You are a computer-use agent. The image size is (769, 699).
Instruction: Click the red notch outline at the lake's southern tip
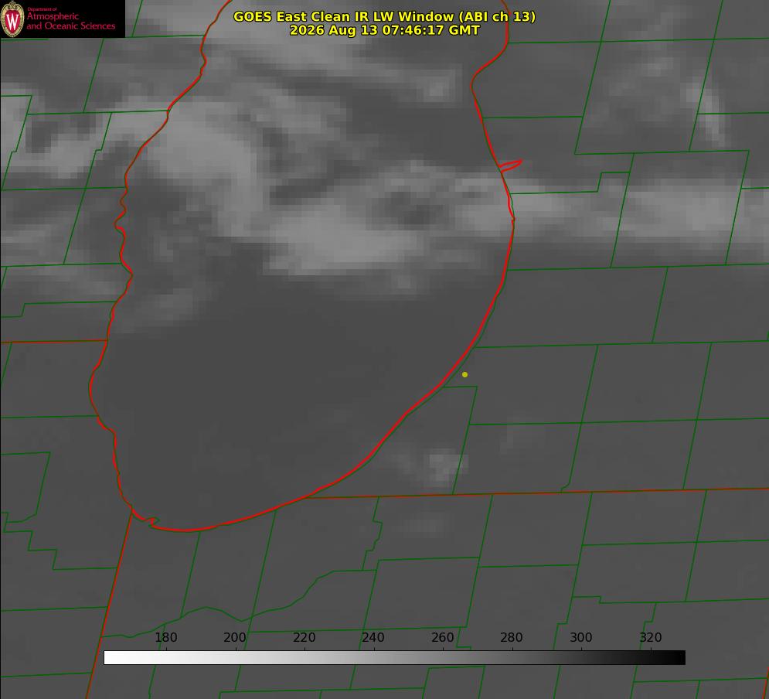click(145, 517)
